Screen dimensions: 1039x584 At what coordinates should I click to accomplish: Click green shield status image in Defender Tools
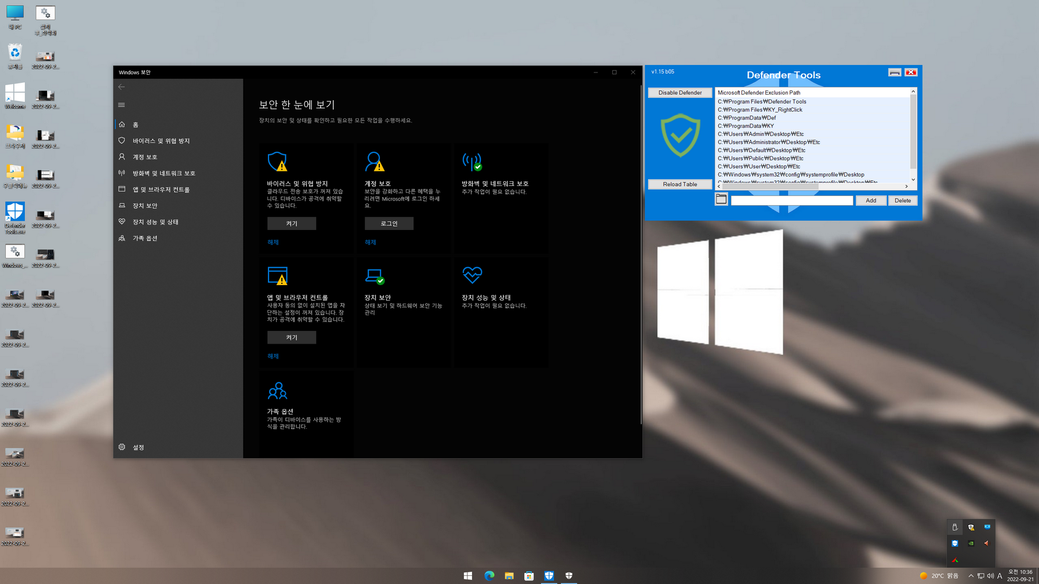coord(680,136)
